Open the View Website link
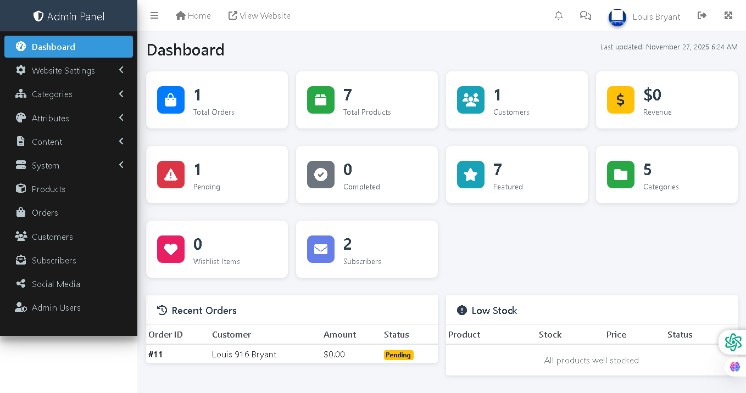 [x=259, y=15]
